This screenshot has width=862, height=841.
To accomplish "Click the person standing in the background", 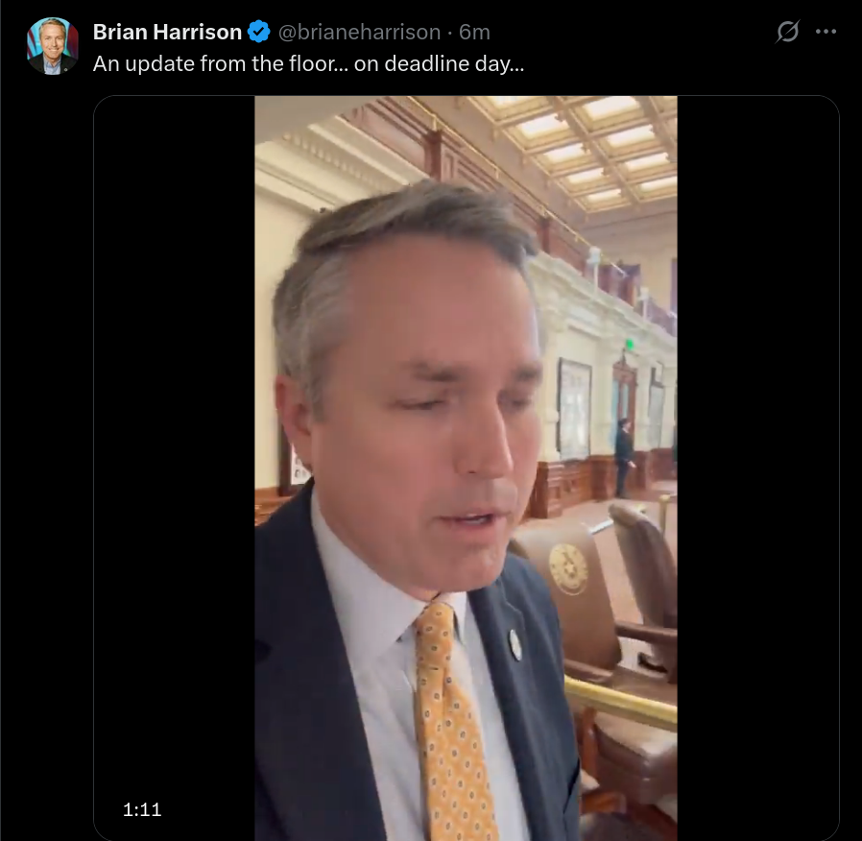I will tap(624, 457).
